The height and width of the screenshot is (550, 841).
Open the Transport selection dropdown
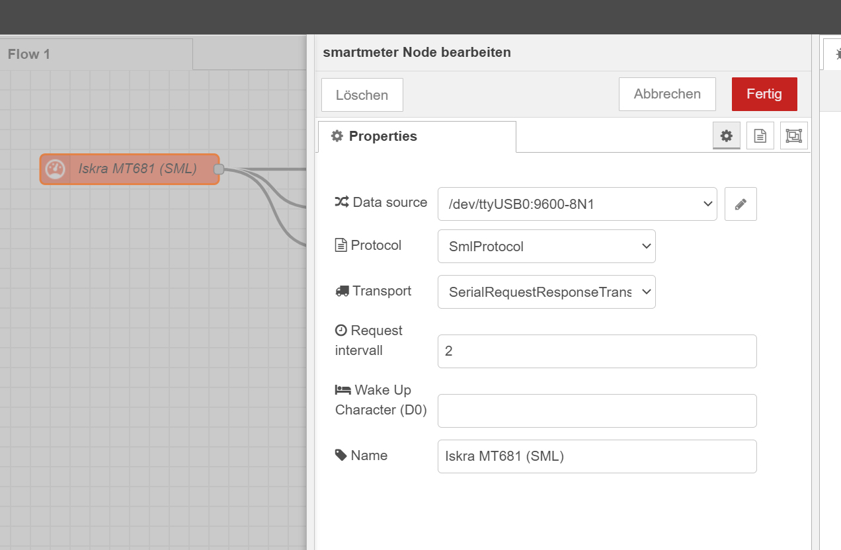(546, 292)
